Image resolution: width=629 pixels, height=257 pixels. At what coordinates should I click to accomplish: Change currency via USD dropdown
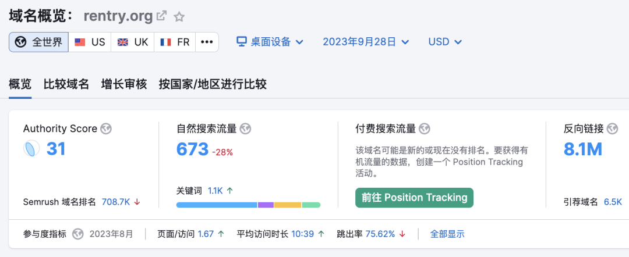tap(446, 42)
